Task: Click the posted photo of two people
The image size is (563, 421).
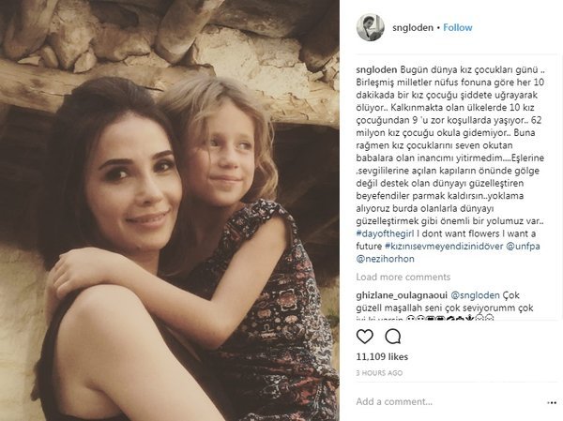Action: point(170,210)
